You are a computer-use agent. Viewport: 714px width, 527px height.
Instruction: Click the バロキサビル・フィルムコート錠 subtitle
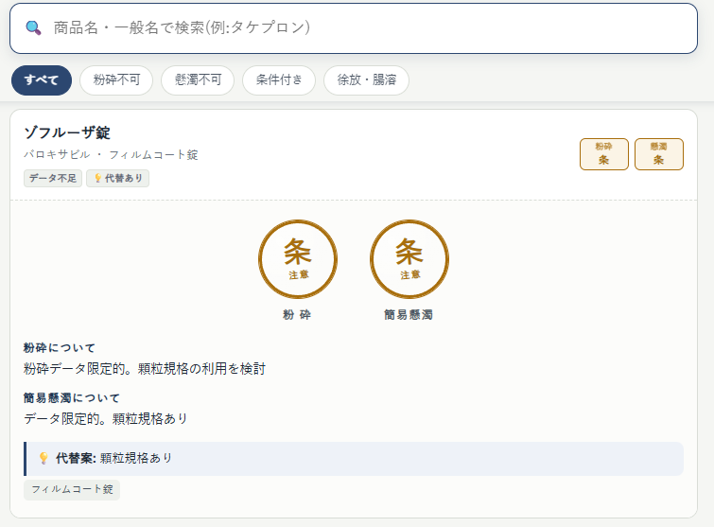pyautogui.click(x=111, y=155)
